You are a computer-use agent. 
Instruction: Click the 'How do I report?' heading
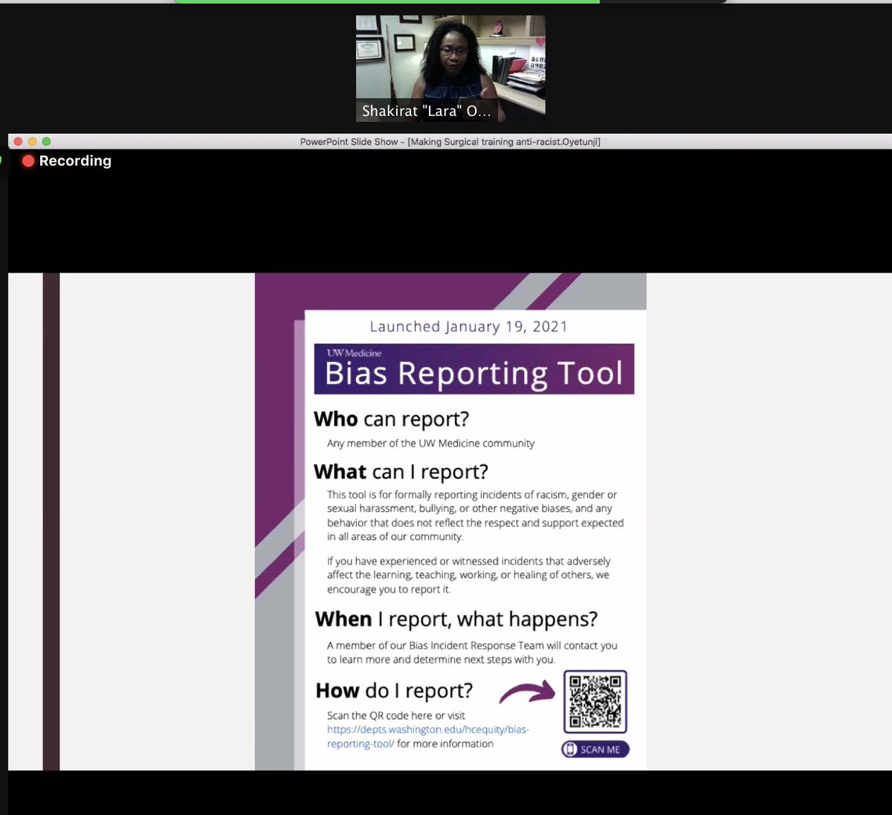coord(394,690)
